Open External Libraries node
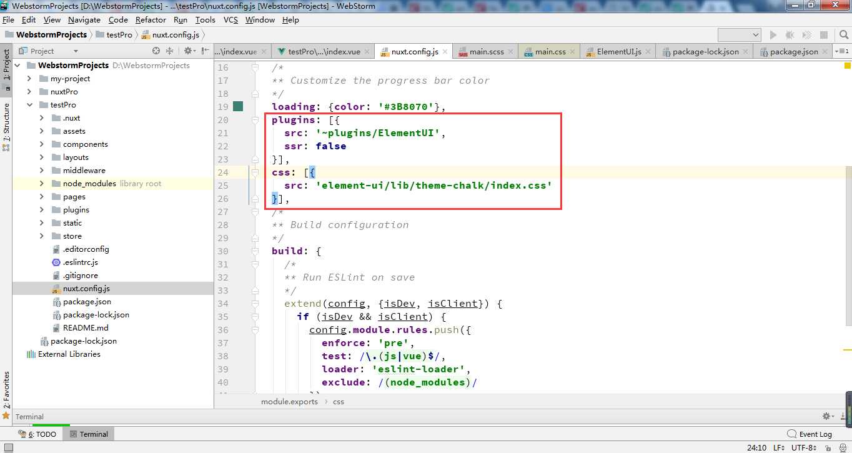852x453 pixels. pos(69,354)
